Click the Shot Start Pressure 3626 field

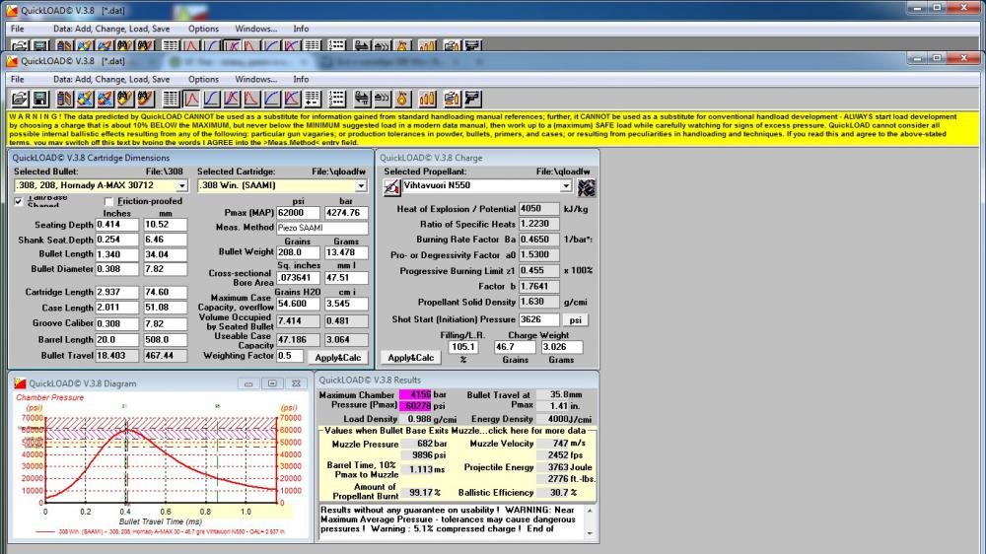pyautogui.click(x=539, y=319)
